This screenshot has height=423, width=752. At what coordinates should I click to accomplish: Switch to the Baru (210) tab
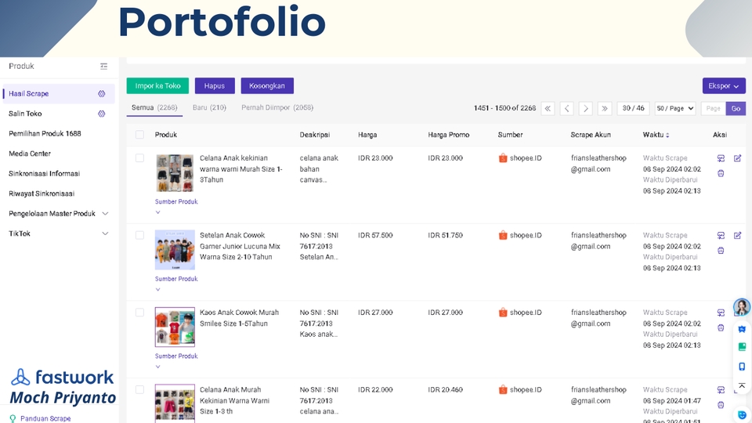click(210, 107)
